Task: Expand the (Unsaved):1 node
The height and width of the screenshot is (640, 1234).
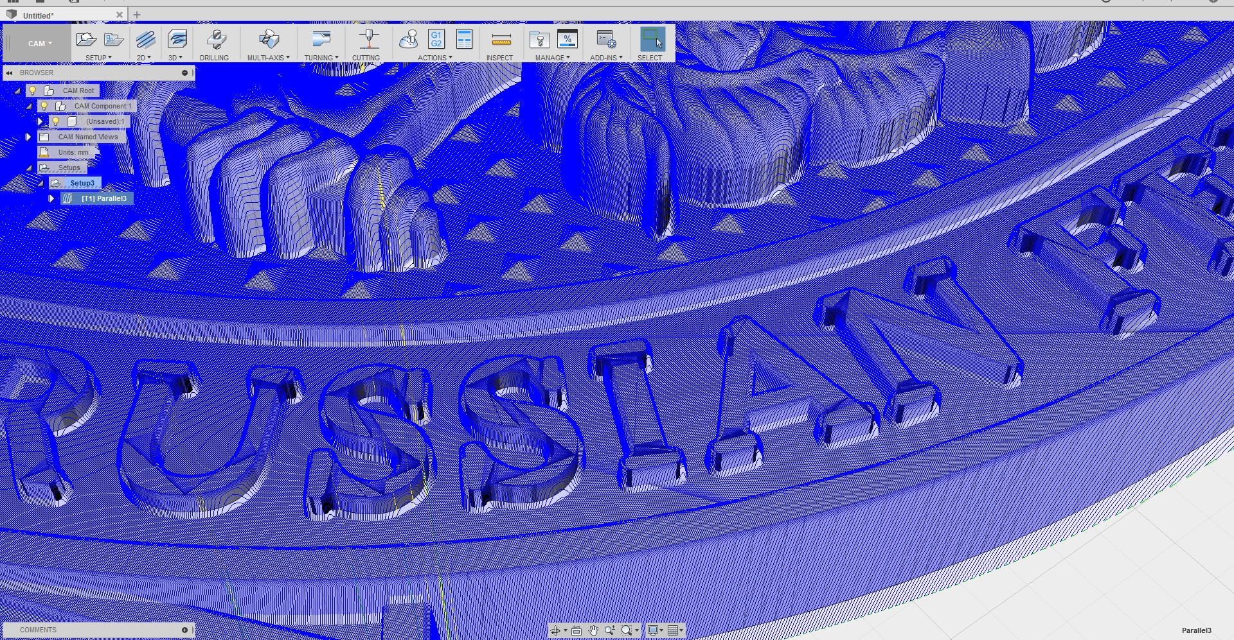Action: (40, 121)
